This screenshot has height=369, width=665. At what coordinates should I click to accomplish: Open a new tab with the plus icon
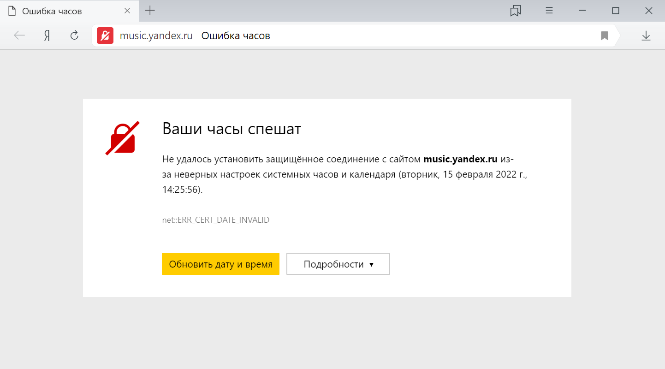tap(150, 11)
